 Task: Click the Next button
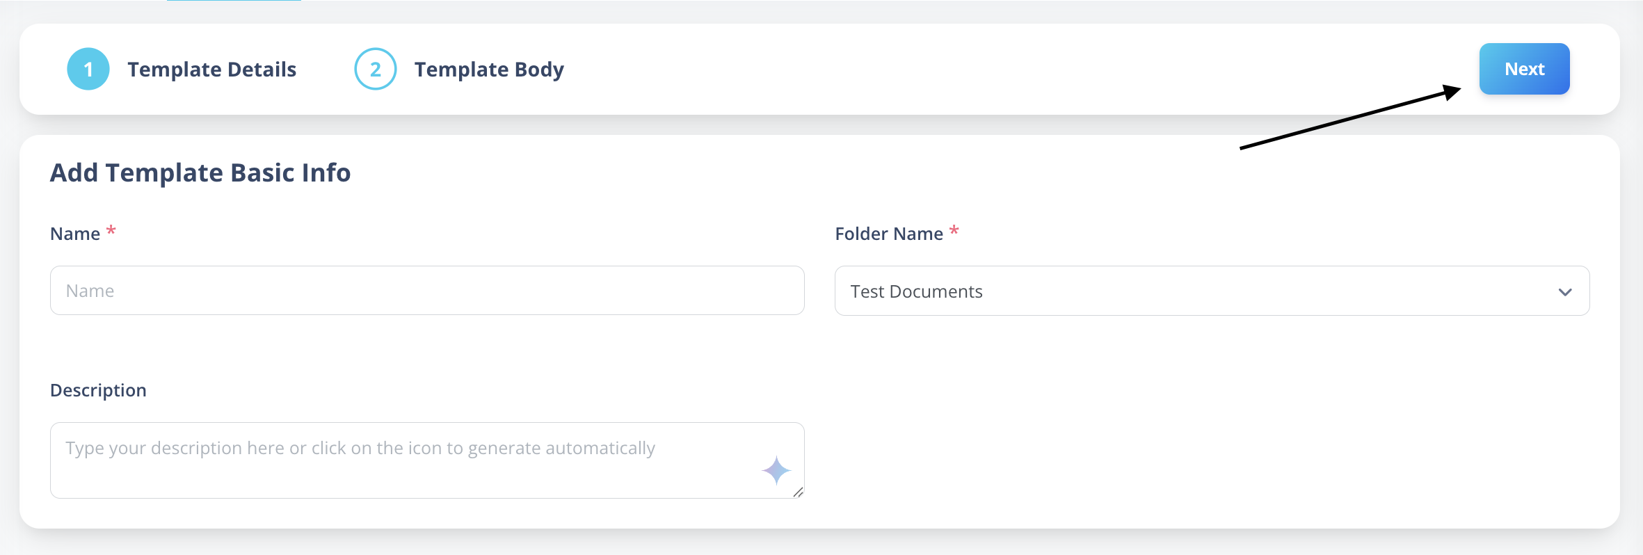(x=1525, y=69)
